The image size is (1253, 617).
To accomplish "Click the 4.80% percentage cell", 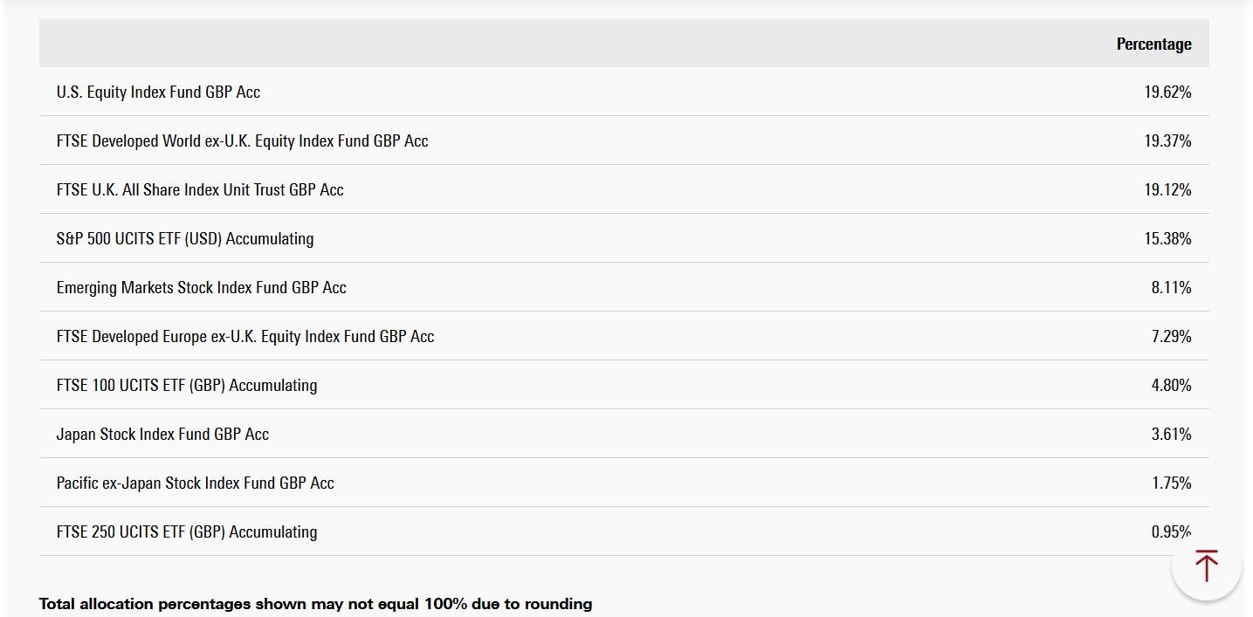I will (x=1171, y=385).
